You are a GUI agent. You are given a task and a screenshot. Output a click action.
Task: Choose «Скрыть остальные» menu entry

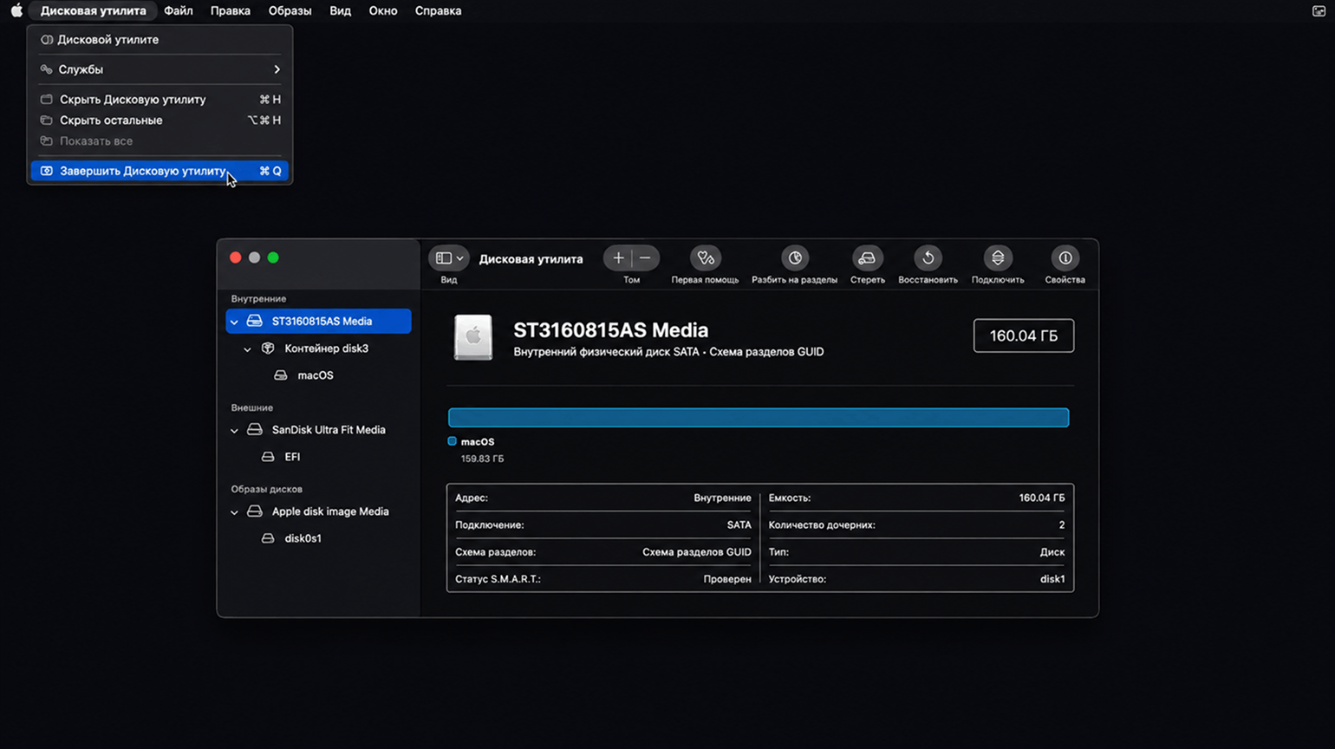pyautogui.click(x=160, y=120)
